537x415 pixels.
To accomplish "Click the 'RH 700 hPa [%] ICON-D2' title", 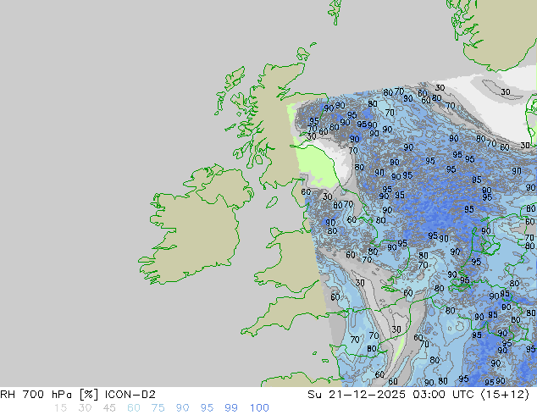I will tap(78, 395).
